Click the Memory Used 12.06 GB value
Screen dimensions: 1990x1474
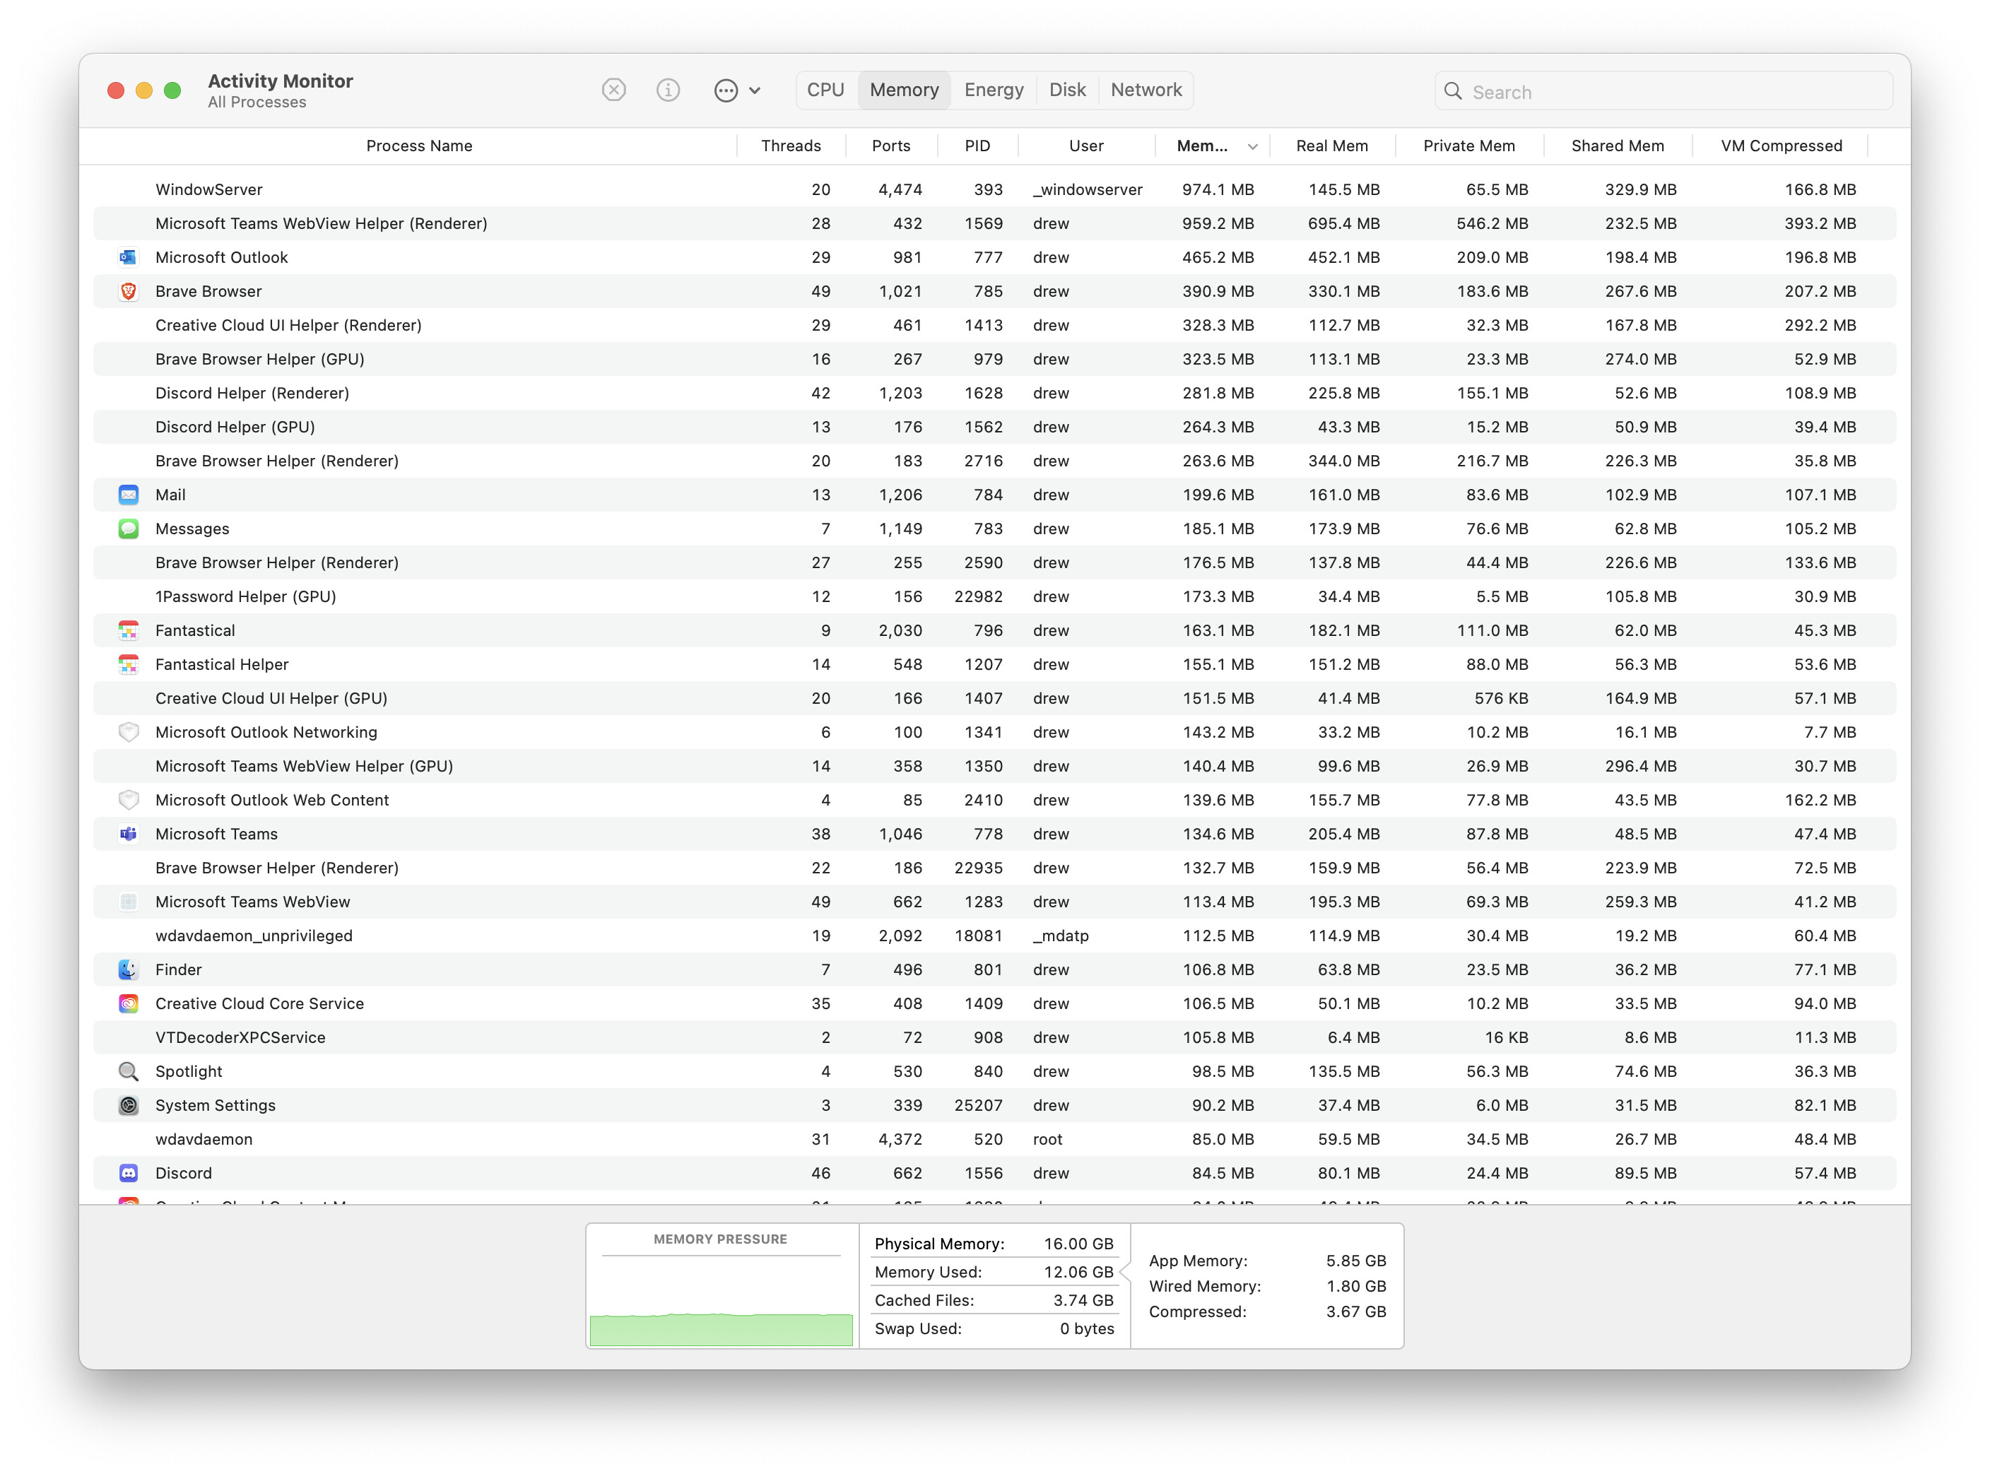(x=1079, y=1271)
